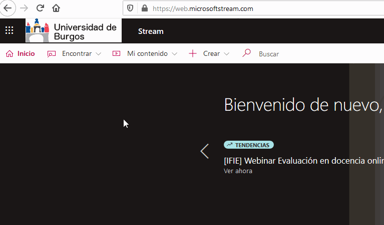Click the microsoftstream.com address bar

coord(253,8)
